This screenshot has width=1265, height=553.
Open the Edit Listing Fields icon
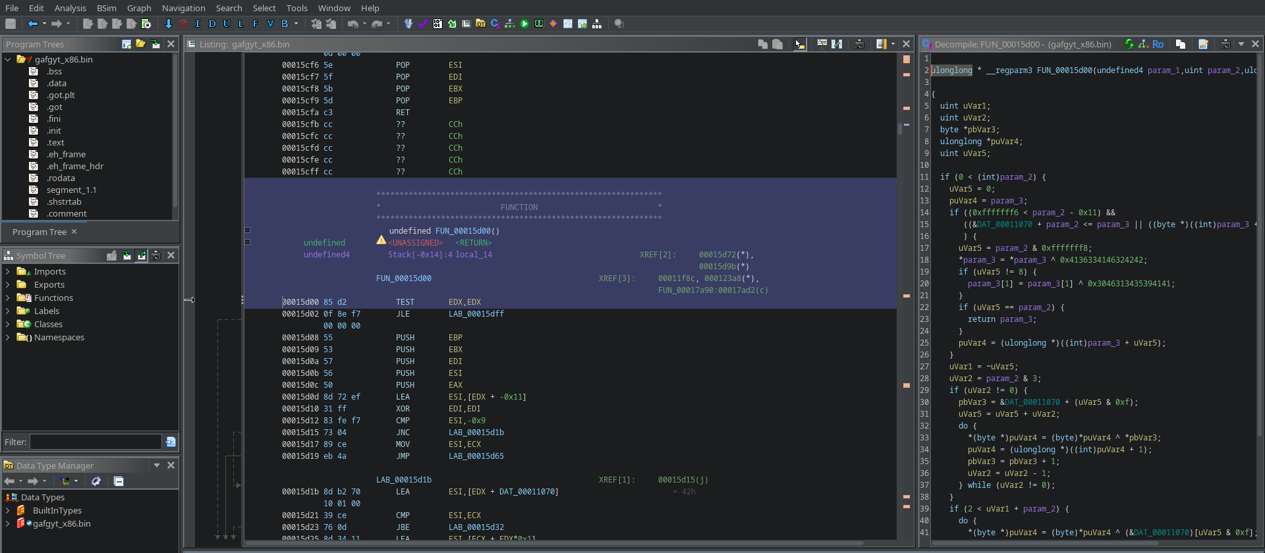click(x=822, y=44)
